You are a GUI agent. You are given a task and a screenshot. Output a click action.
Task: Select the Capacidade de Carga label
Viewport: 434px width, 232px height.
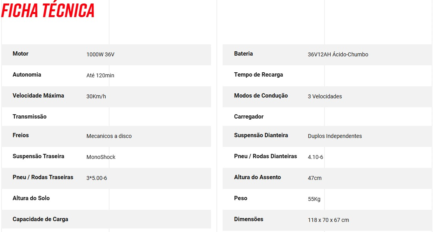[40, 219]
